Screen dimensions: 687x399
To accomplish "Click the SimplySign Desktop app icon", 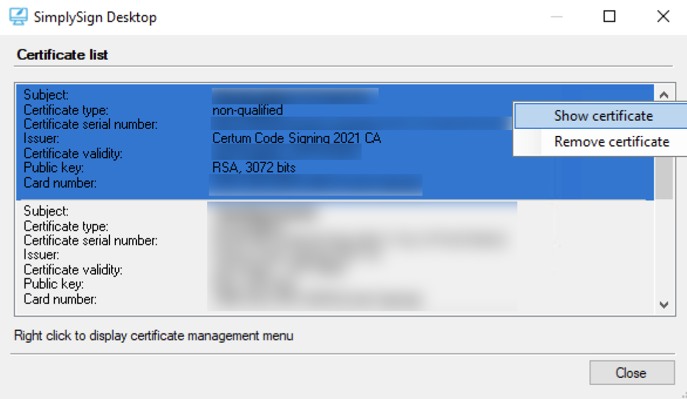I will click(x=18, y=16).
